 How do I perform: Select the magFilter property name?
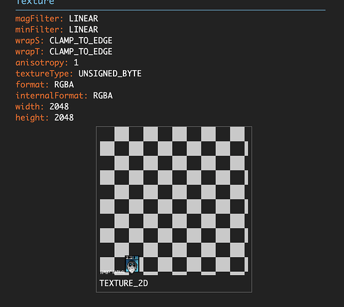point(39,18)
